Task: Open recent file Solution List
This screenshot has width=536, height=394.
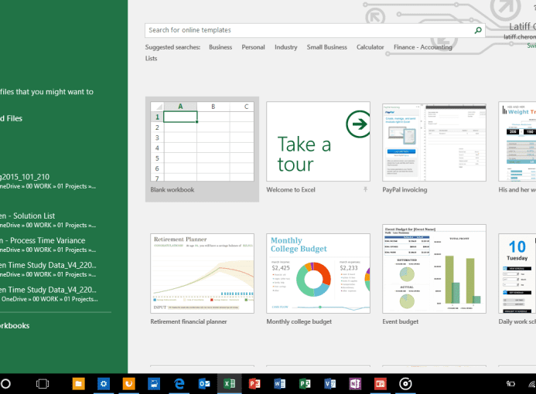Action: (49, 220)
